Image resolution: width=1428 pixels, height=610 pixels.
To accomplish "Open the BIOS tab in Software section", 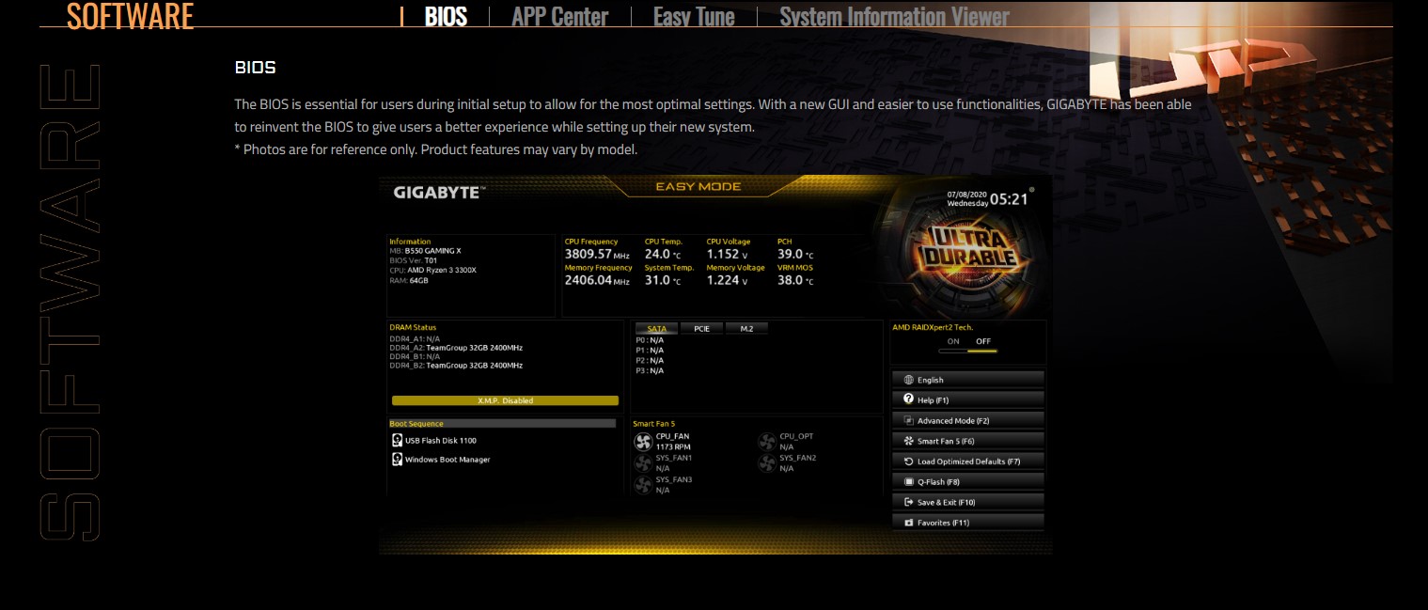I will 446,16.
